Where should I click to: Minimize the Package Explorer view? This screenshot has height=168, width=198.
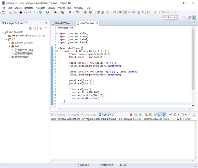point(41,23)
